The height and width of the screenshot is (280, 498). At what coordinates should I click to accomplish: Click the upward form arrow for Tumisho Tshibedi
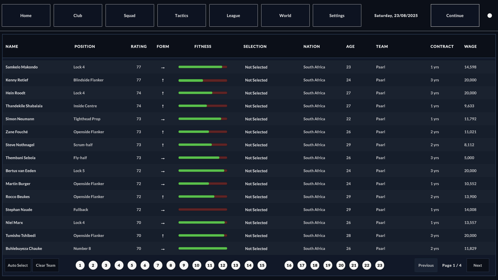tap(163, 236)
